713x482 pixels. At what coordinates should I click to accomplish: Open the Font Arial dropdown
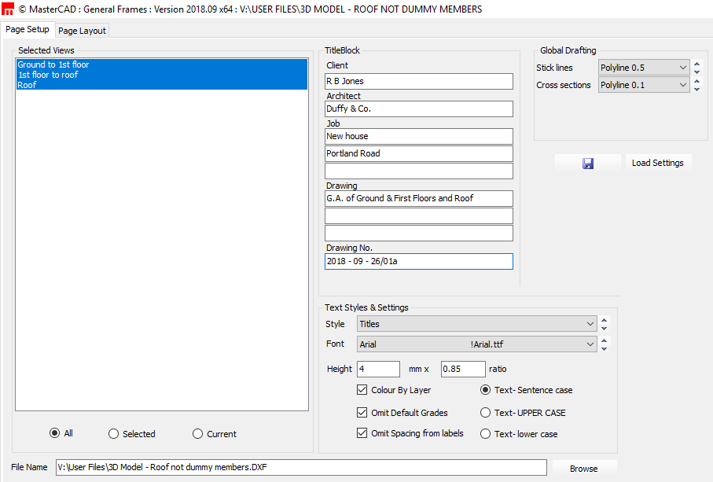click(x=476, y=344)
